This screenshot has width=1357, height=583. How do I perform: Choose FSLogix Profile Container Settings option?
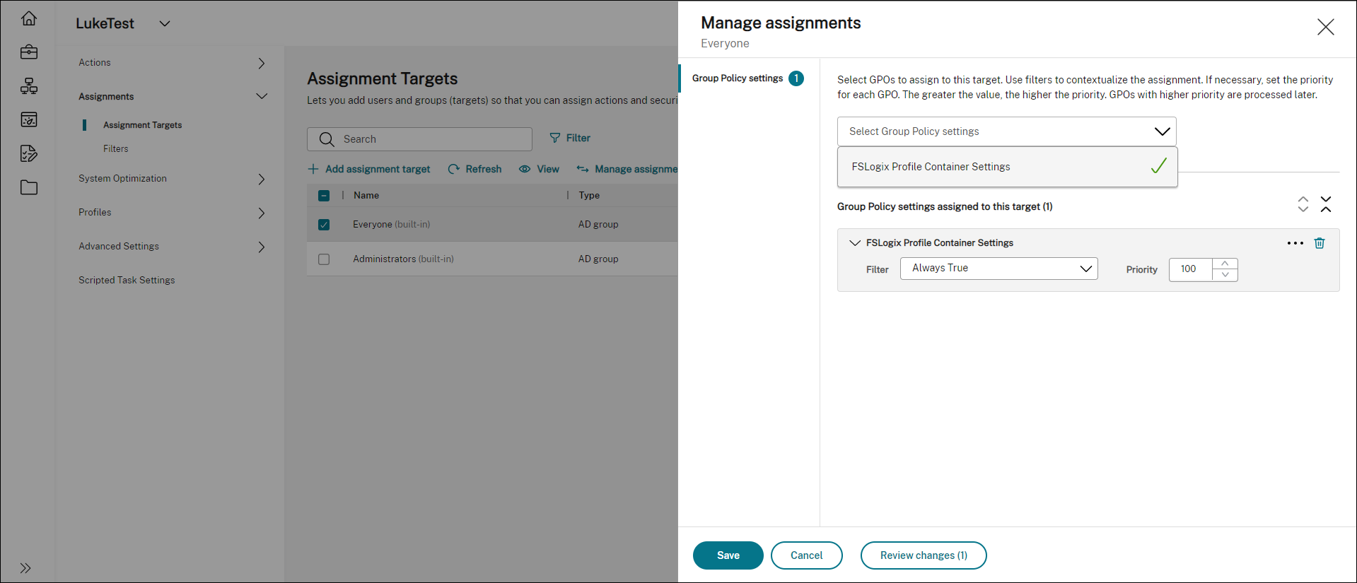pos(931,167)
